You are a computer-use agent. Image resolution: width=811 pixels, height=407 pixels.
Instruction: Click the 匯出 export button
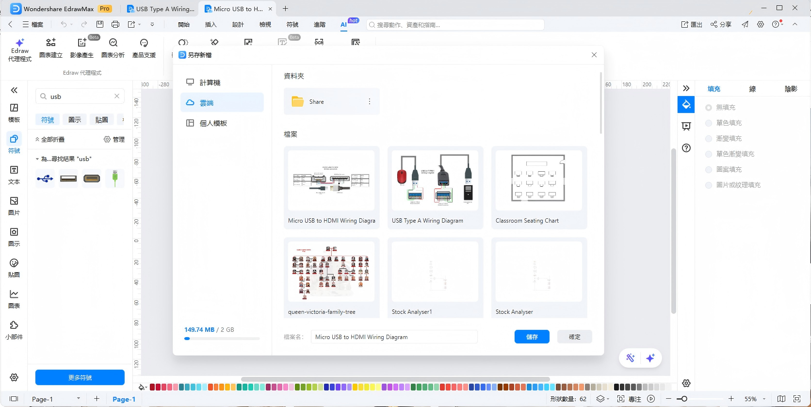[x=692, y=24]
